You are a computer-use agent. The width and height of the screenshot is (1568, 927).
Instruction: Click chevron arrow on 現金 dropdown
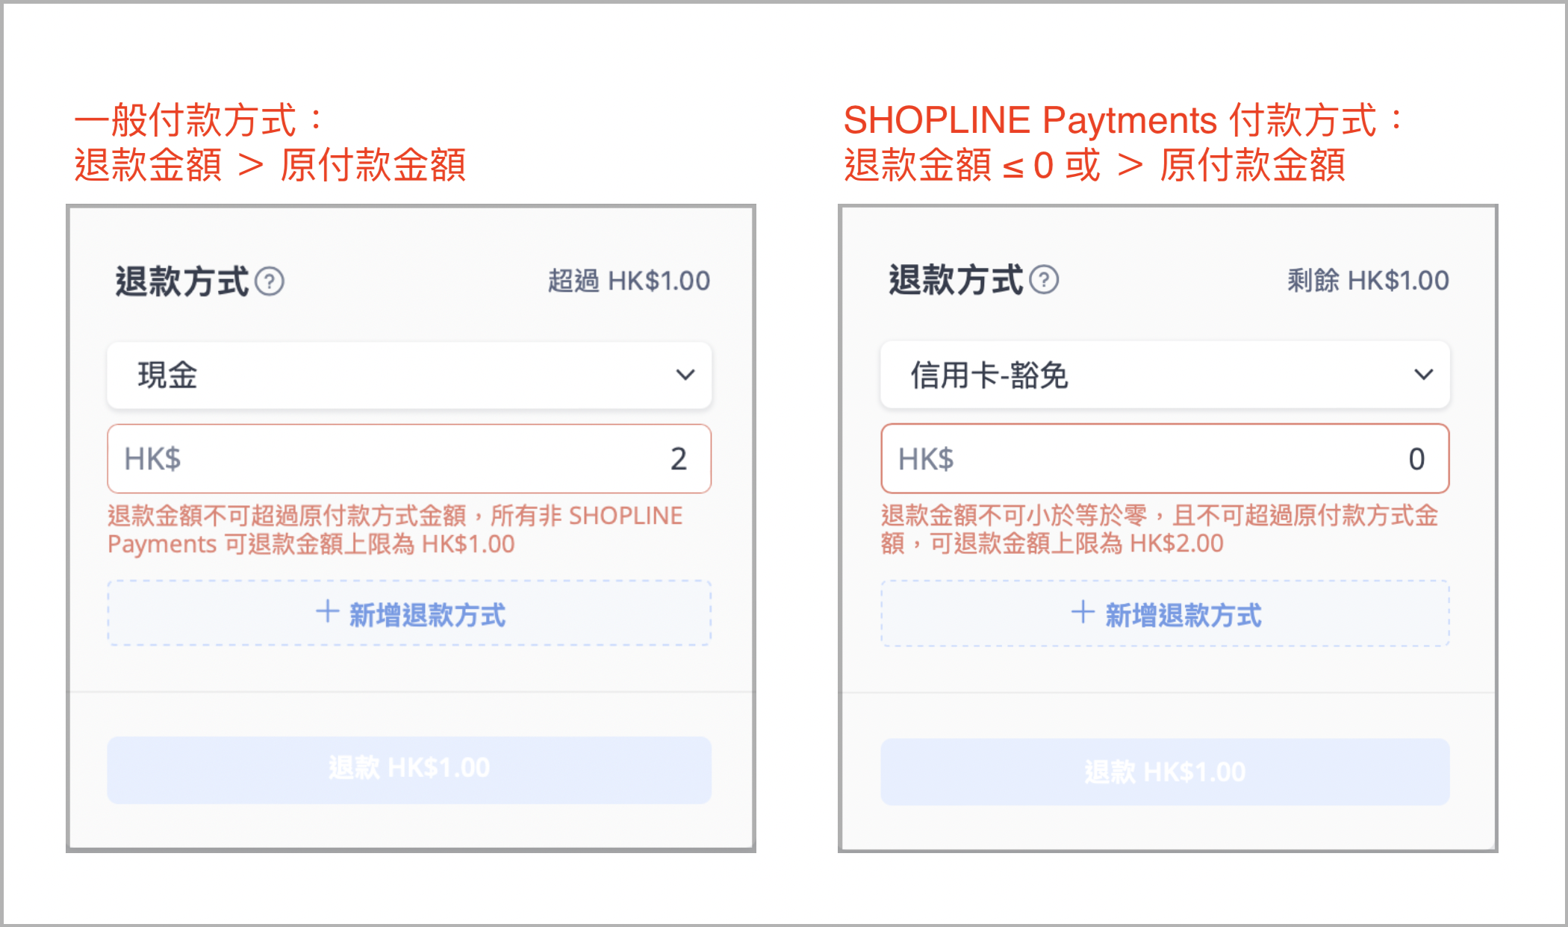pyautogui.click(x=685, y=375)
